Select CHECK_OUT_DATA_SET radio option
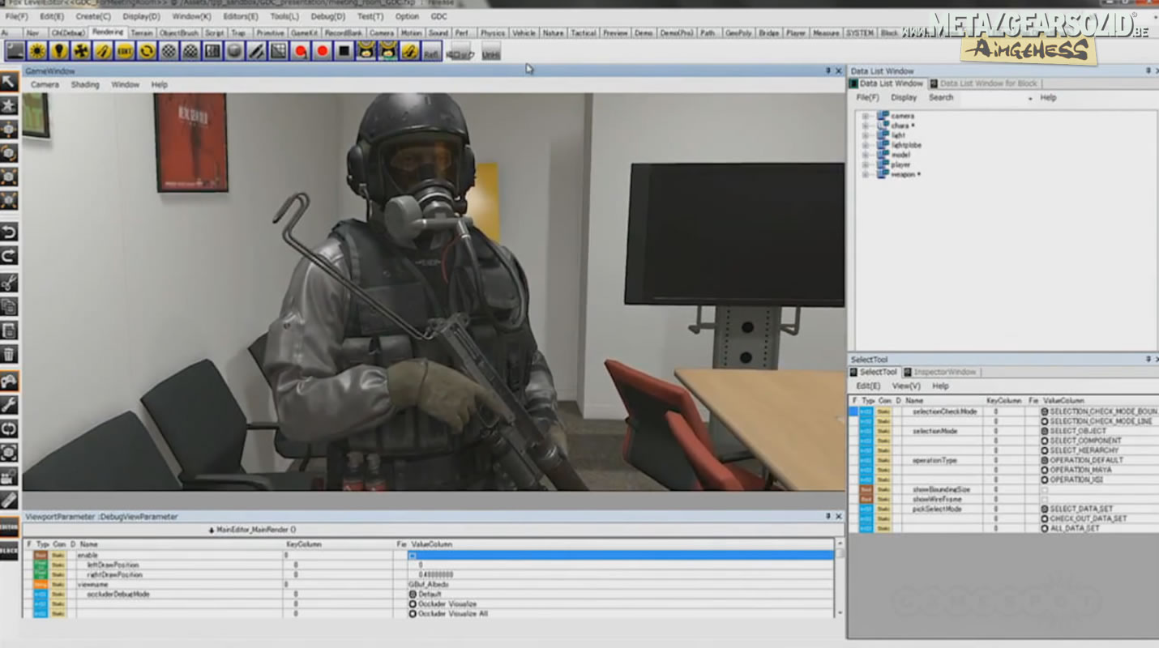This screenshot has height=648, width=1159. tap(1045, 518)
